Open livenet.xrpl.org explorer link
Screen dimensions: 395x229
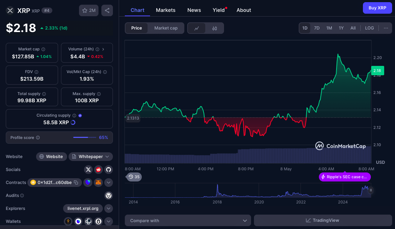coord(83,208)
